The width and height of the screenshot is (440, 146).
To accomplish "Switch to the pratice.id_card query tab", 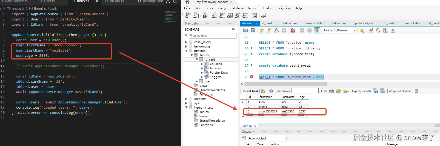I will [x=365, y=23].
